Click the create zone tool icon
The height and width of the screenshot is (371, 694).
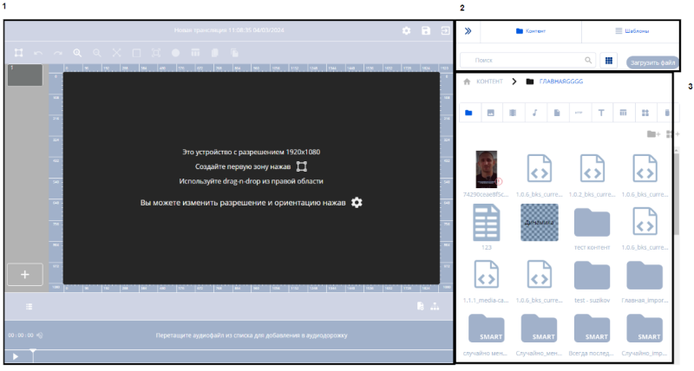(16, 53)
